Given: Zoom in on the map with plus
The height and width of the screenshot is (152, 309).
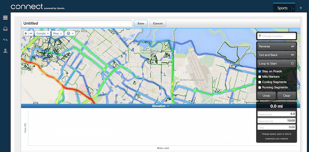Looking at the screenshot, I should pos(26,34).
